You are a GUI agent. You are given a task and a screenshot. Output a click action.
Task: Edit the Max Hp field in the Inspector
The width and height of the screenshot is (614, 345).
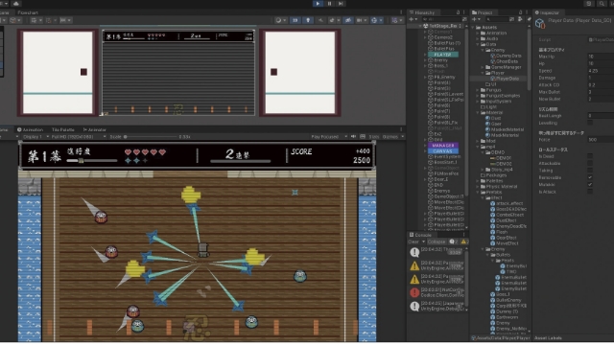click(600, 57)
